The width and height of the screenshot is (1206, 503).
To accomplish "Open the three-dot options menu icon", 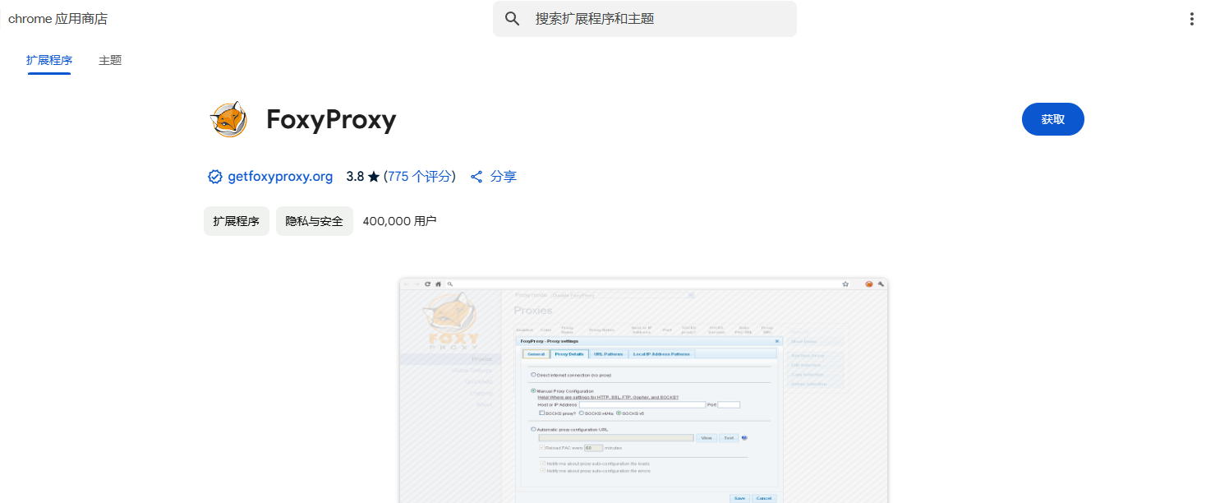I will [x=1191, y=18].
